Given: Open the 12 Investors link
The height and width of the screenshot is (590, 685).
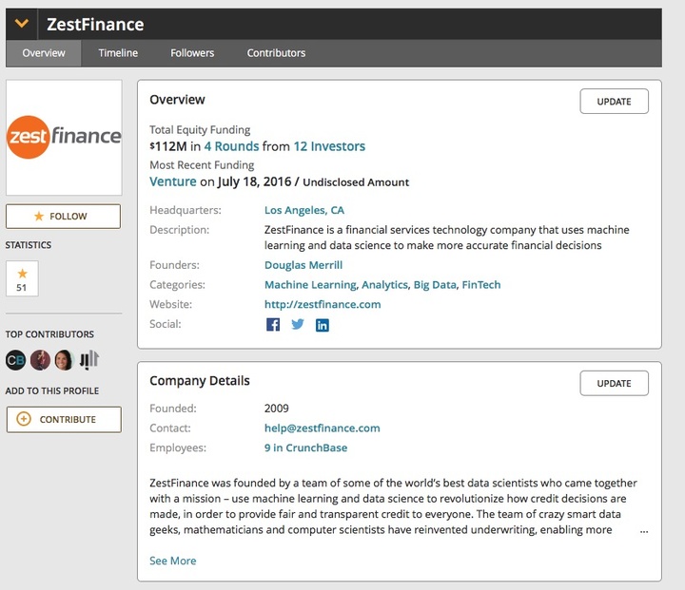Looking at the screenshot, I should click(x=329, y=146).
